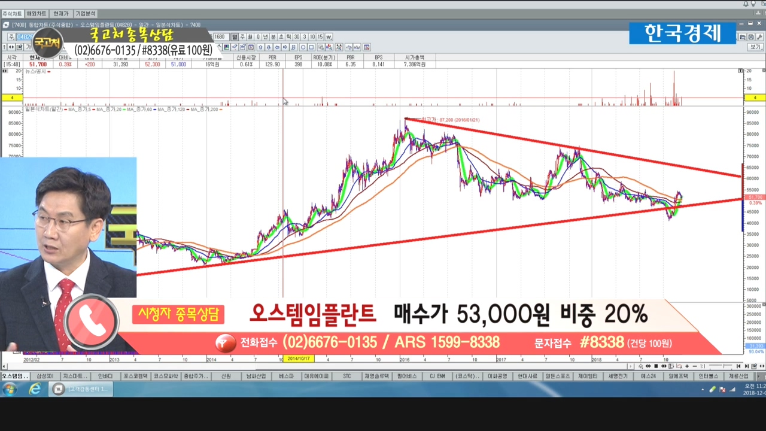Open Internet Explorer from the taskbar
Screen dimensions: 766x431
click(35, 389)
